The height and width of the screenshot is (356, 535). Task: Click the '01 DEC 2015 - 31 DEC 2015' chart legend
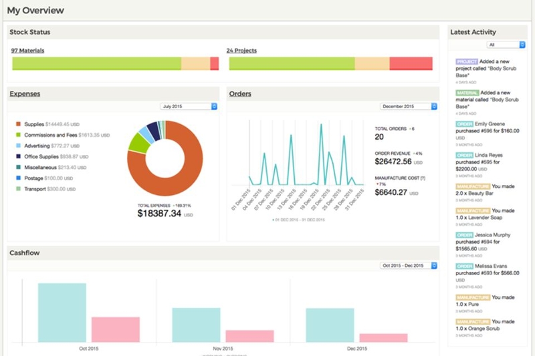click(x=298, y=220)
